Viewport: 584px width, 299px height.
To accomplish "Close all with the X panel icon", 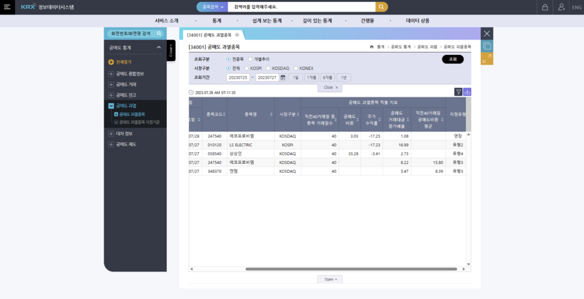I will (487, 34).
